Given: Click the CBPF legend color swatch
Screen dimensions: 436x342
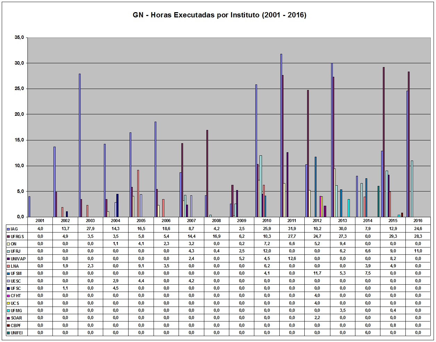Looking at the screenshot, I should (8, 325).
